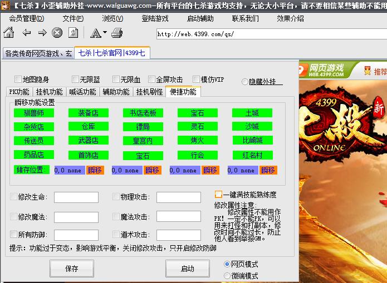The height and width of the screenshot is (283, 387).
Task: Navigate back with the left arrow icon
Action: tap(26, 33)
